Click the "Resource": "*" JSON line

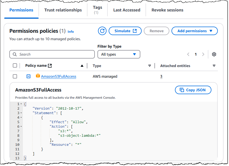(x=66, y=144)
